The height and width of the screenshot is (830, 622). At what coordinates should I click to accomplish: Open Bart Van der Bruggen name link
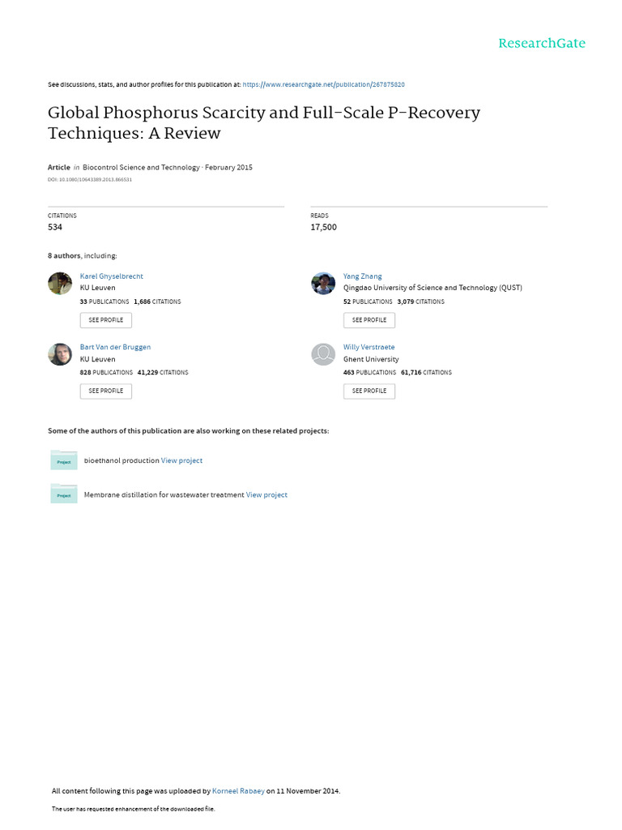(x=115, y=347)
